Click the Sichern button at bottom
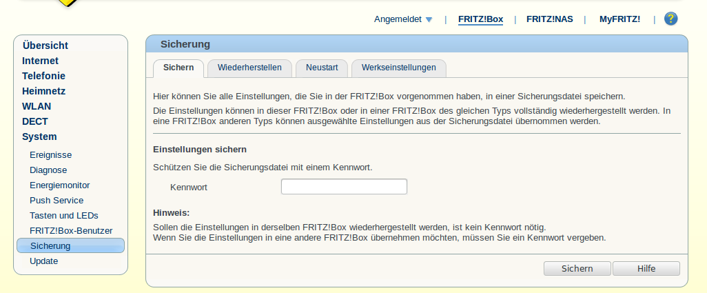The height and width of the screenshot is (293, 707). pos(577,269)
